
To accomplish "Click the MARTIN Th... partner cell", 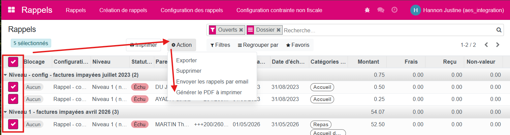I will coord(172,124).
